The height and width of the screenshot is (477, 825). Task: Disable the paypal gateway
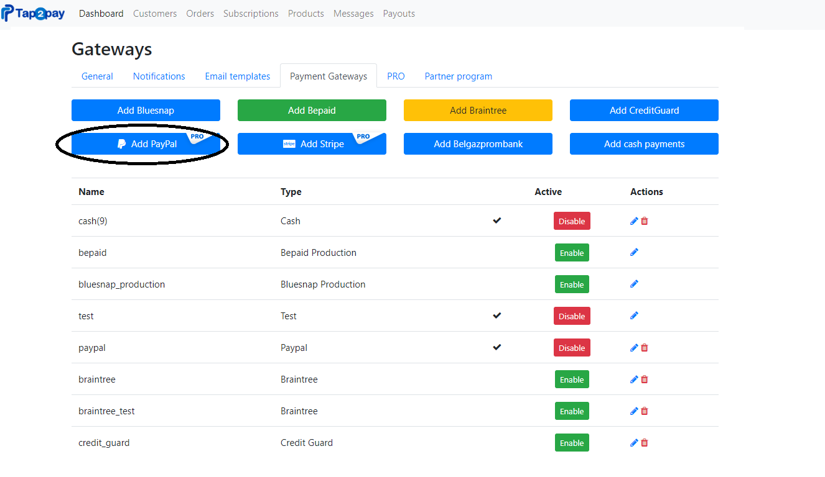(x=572, y=348)
